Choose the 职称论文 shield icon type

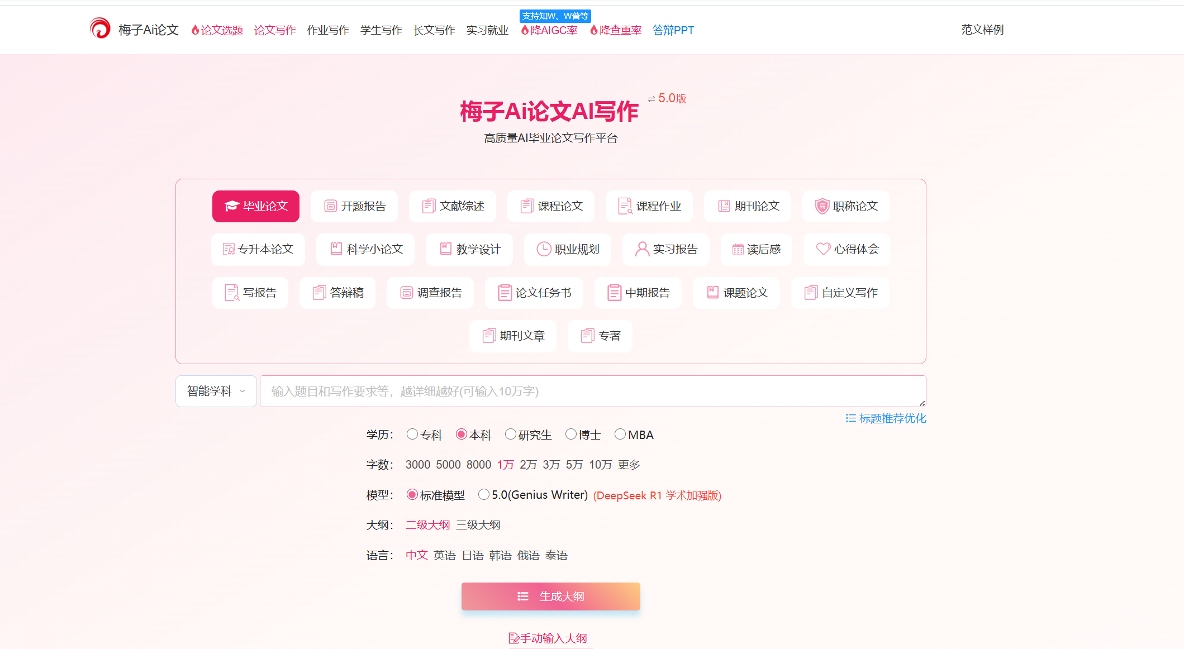[x=845, y=206]
